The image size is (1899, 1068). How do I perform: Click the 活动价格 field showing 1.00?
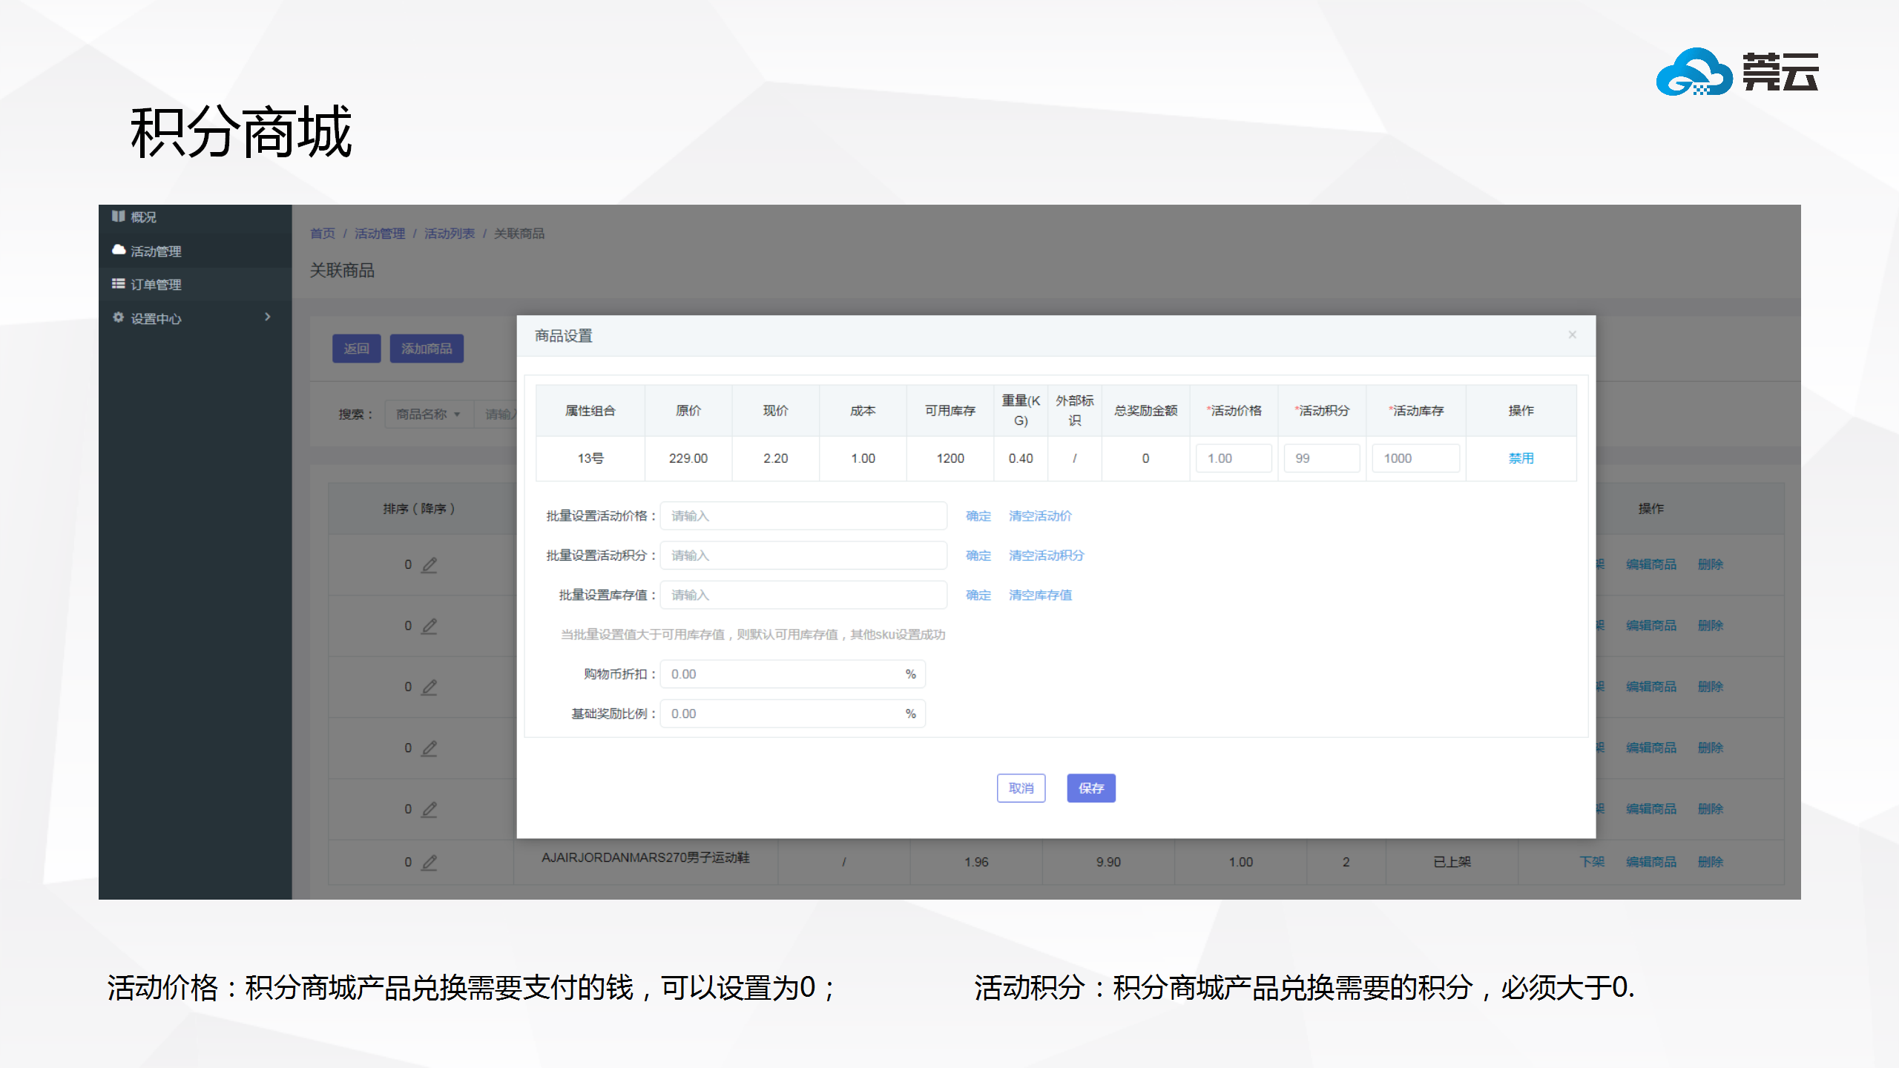[1234, 458]
